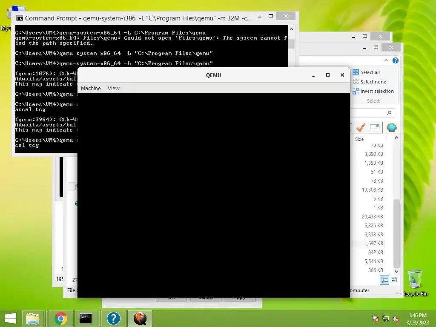Open network icon in system tray
This screenshot has height=327, width=436.
click(385, 319)
